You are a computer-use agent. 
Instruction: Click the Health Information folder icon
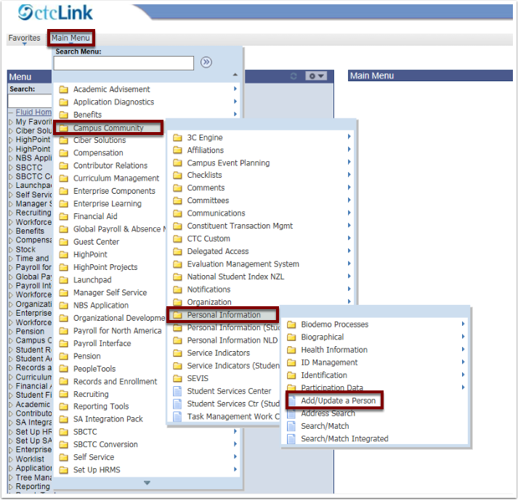click(x=291, y=350)
